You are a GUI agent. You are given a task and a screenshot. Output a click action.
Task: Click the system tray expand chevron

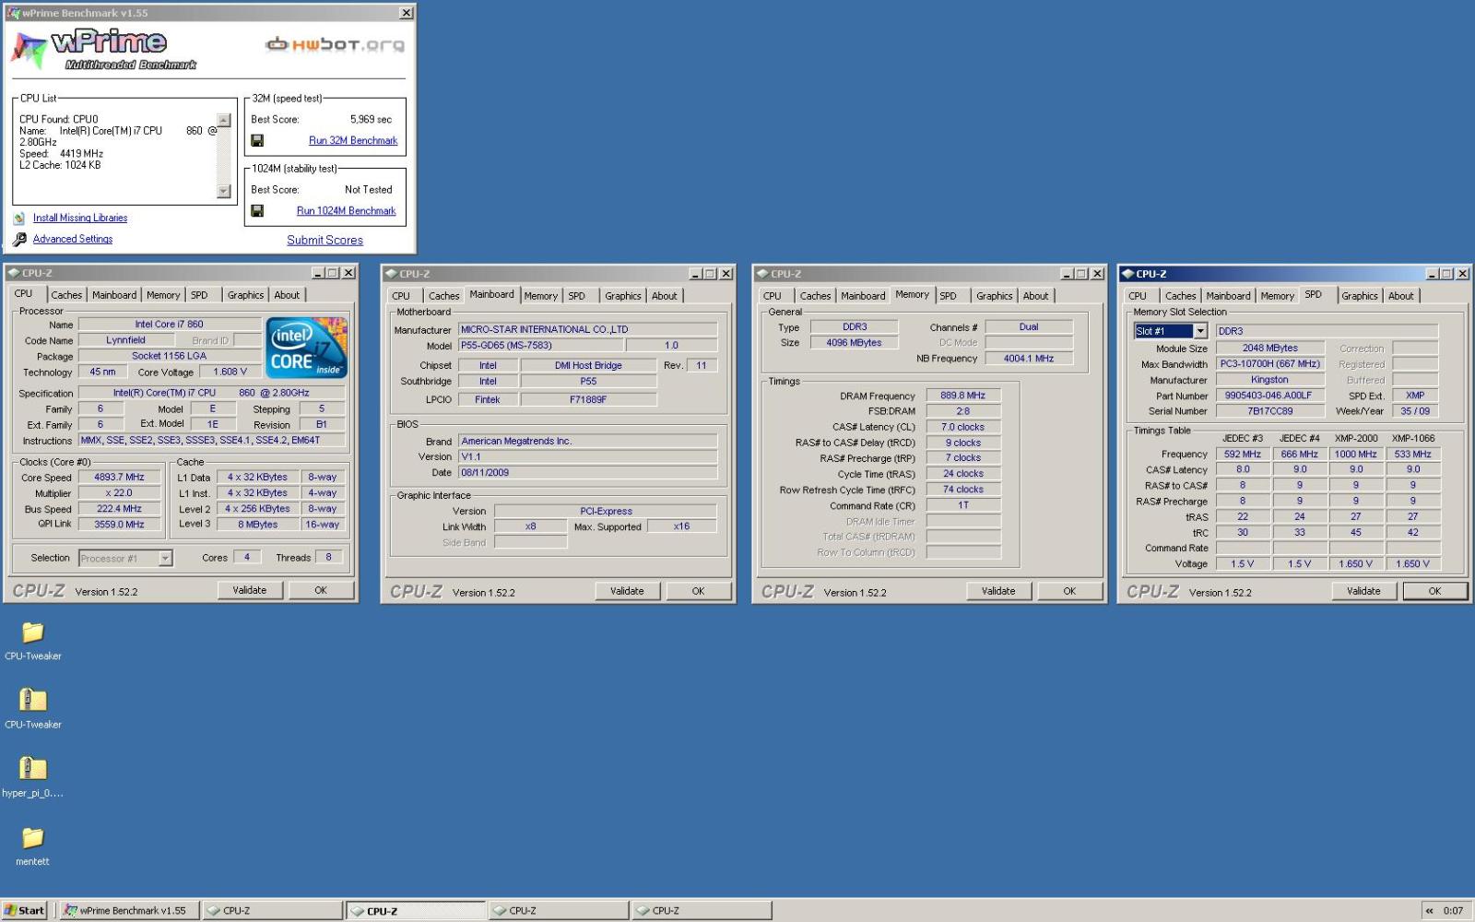(x=1430, y=911)
